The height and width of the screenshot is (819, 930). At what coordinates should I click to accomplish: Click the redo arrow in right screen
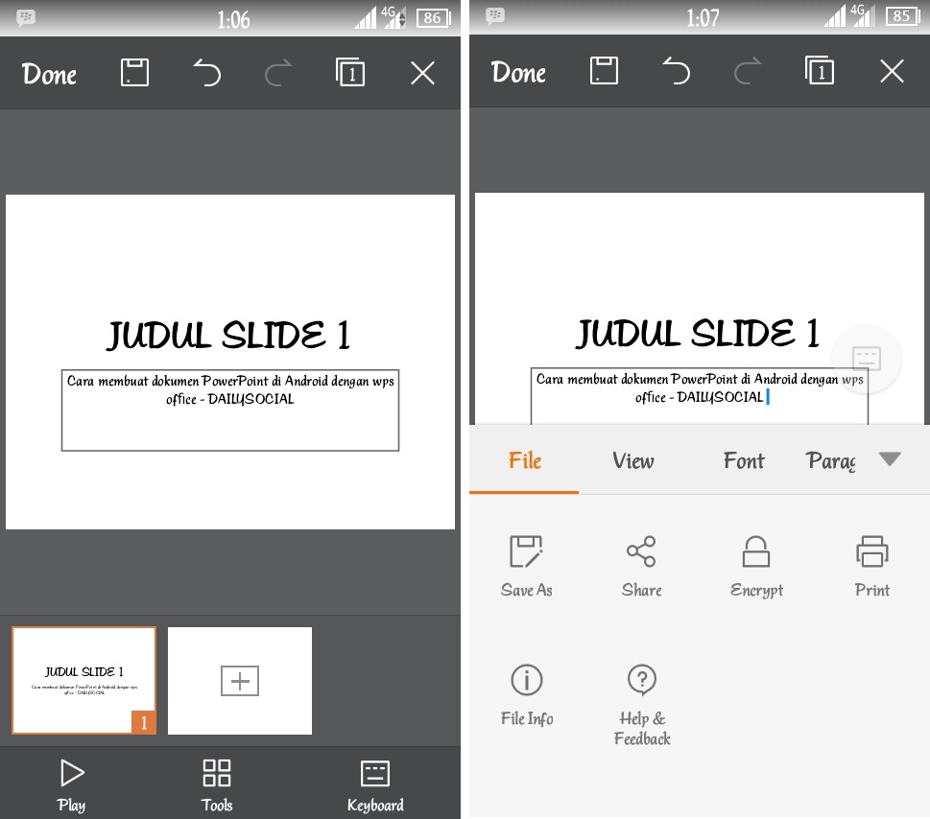(x=748, y=71)
